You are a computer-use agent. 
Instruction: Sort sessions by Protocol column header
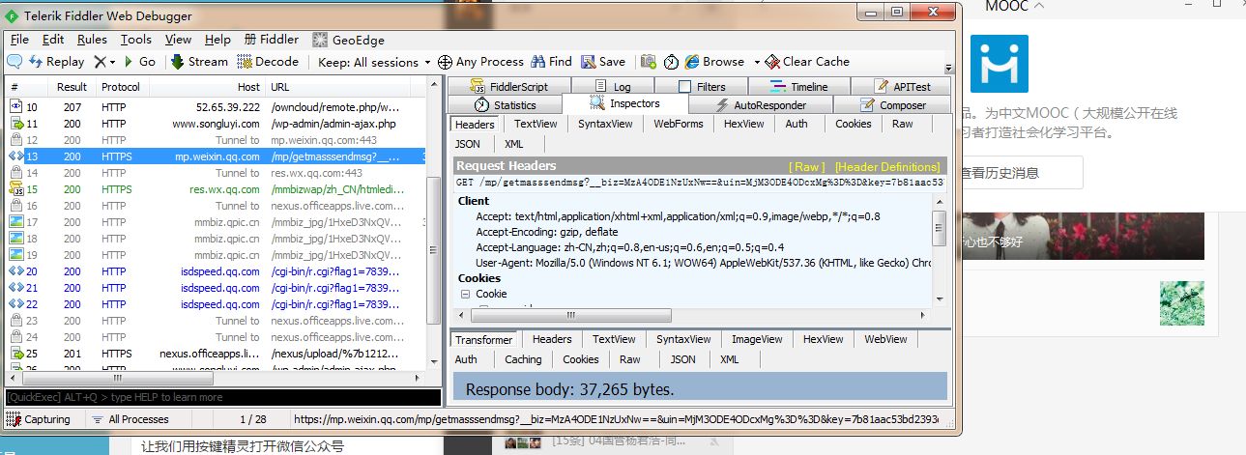pyautogui.click(x=121, y=87)
